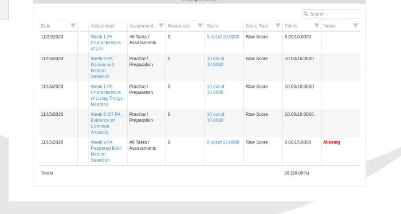The image size is (401, 214).
Task: Click score 10 out of 10.0000 for Darwin assignment
Action: pyautogui.click(x=215, y=61)
